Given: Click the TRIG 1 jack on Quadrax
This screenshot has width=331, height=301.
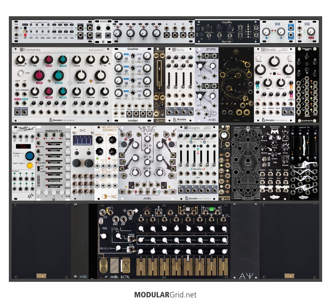Looking at the screenshot, I should pyautogui.click(x=129, y=106).
